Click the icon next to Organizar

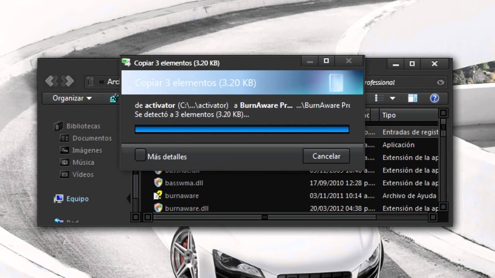(x=114, y=98)
